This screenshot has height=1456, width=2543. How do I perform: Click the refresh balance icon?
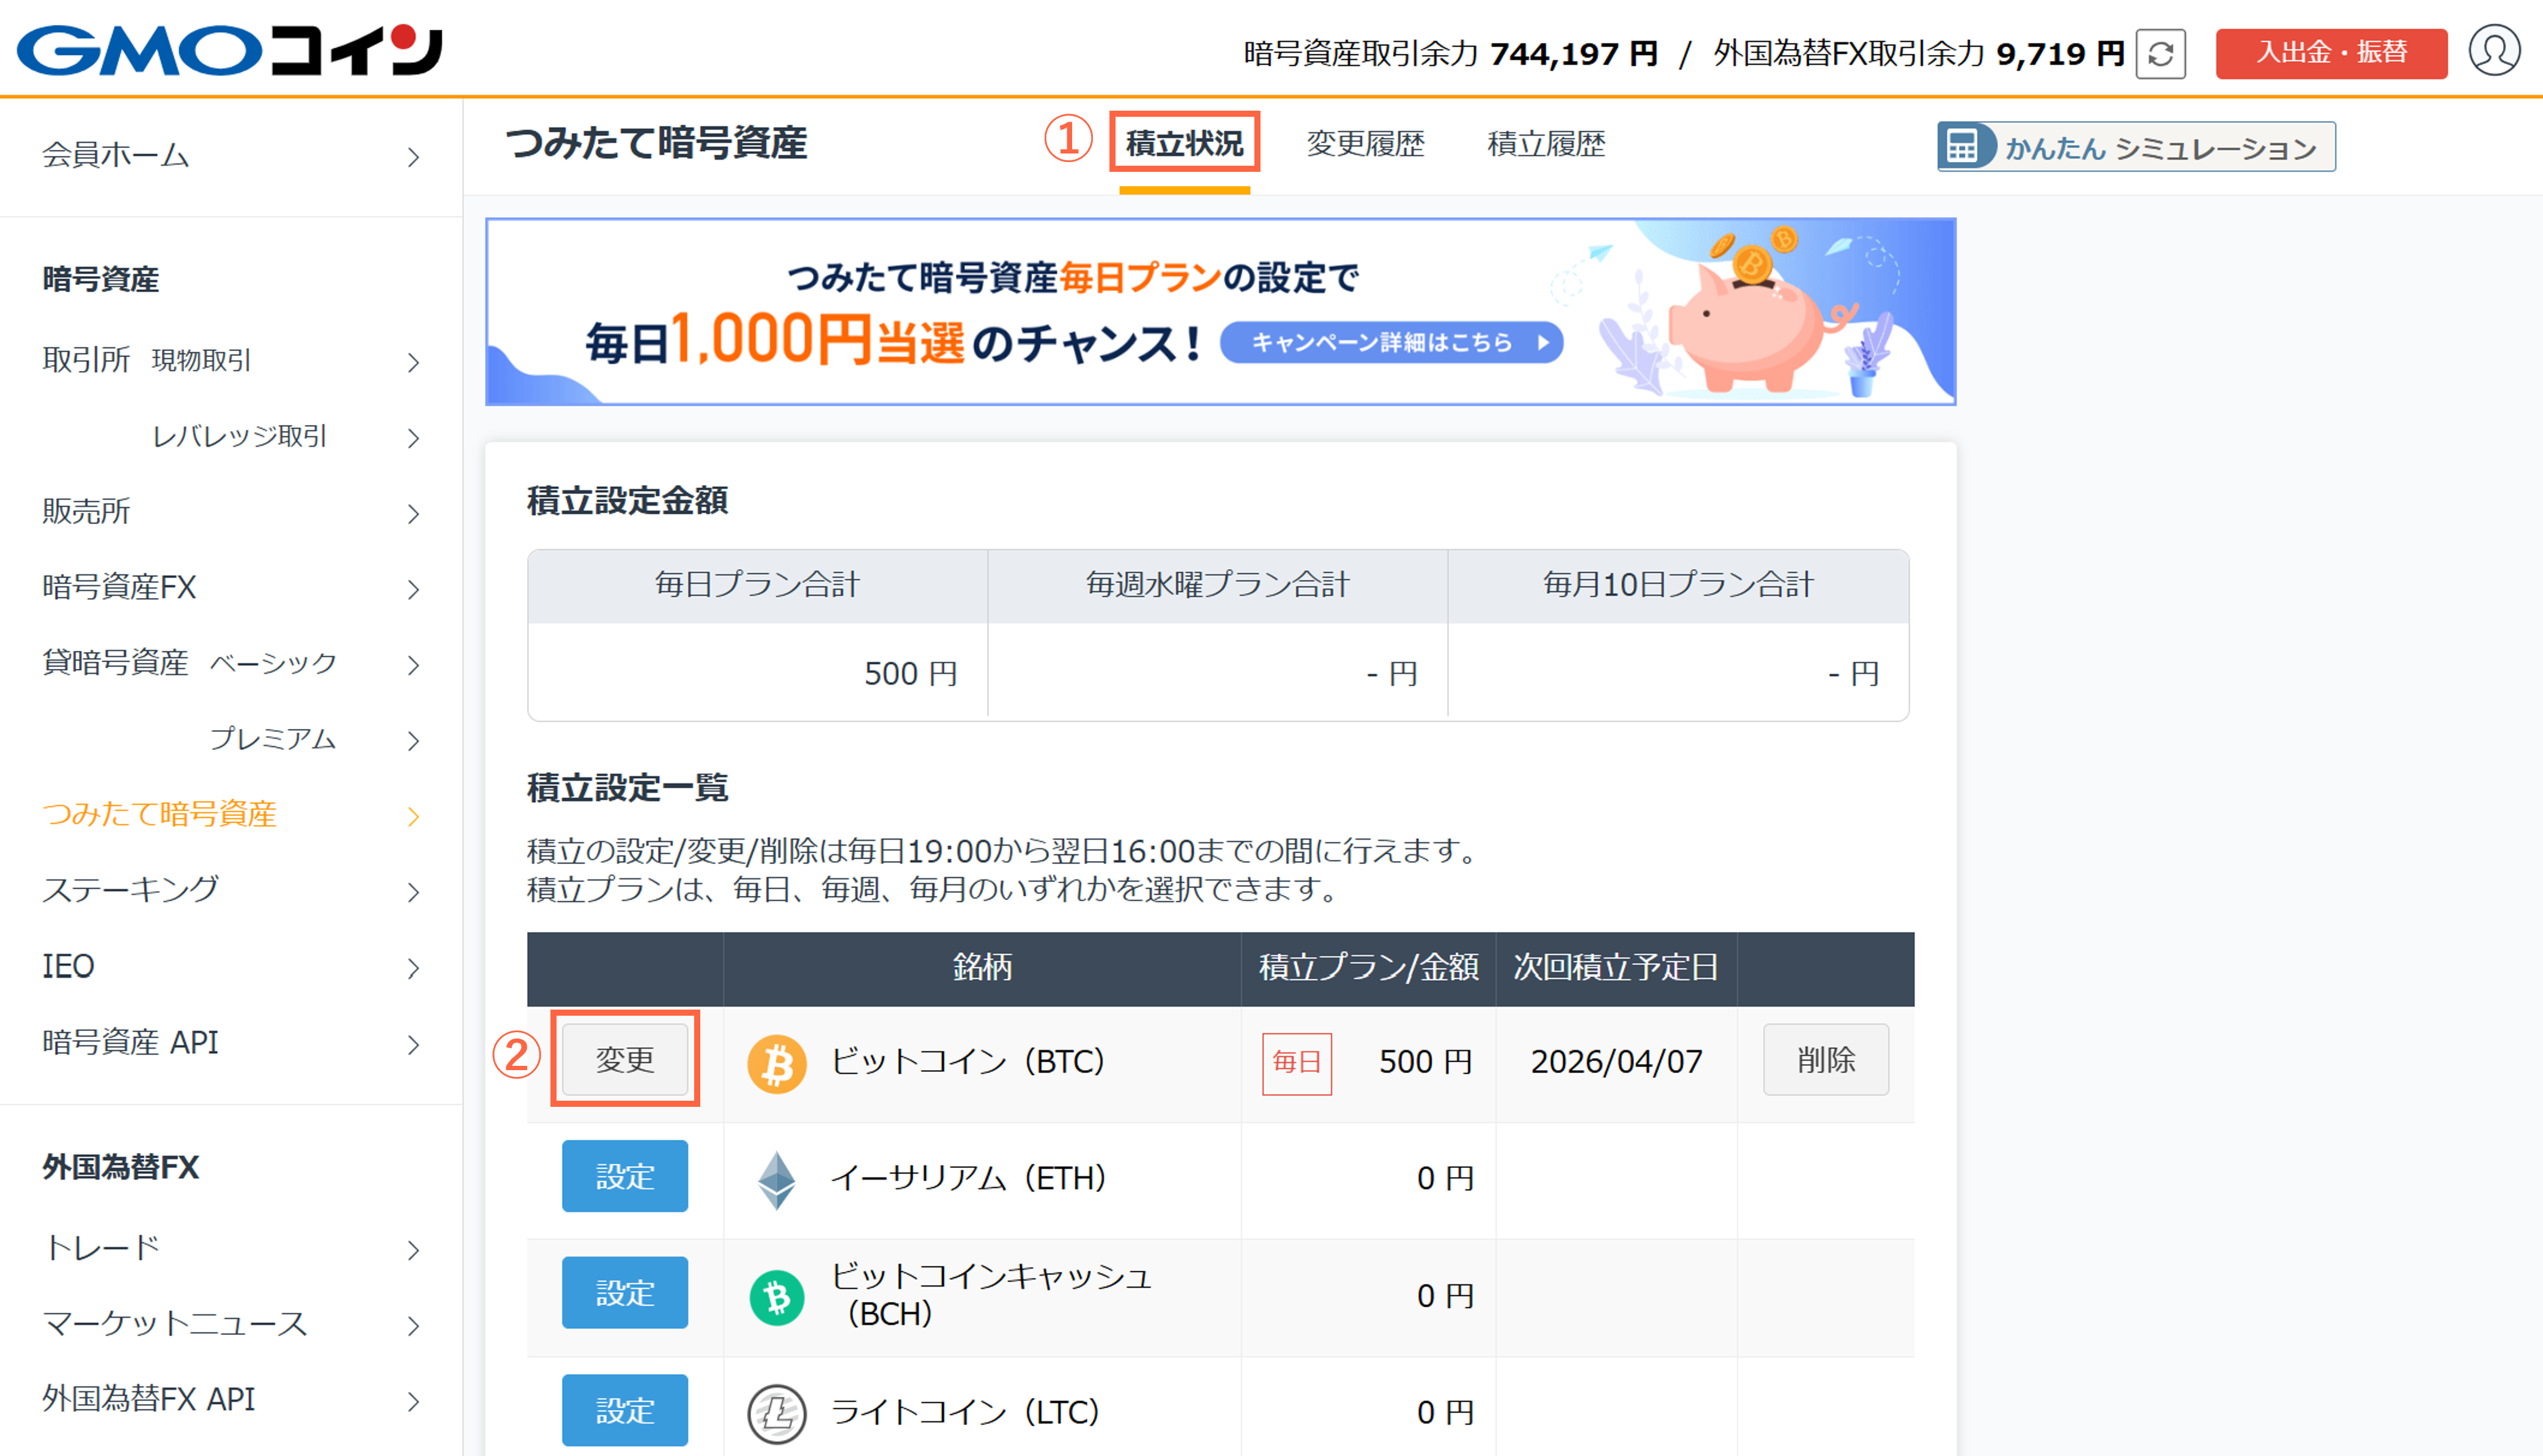click(2160, 54)
